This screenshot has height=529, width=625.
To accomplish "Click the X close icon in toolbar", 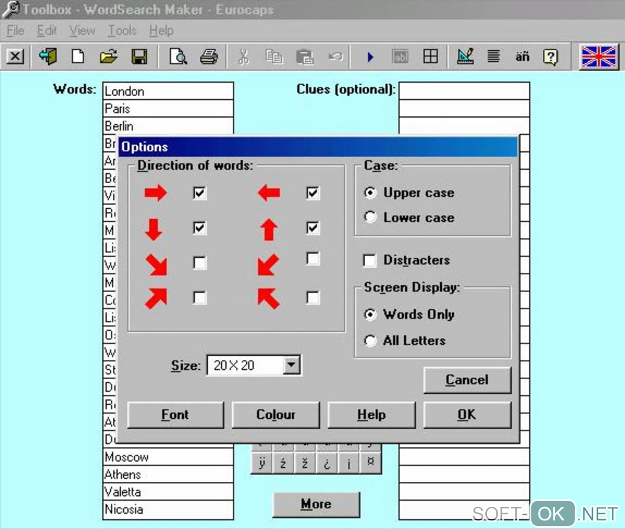I will click(x=15, y=56).
